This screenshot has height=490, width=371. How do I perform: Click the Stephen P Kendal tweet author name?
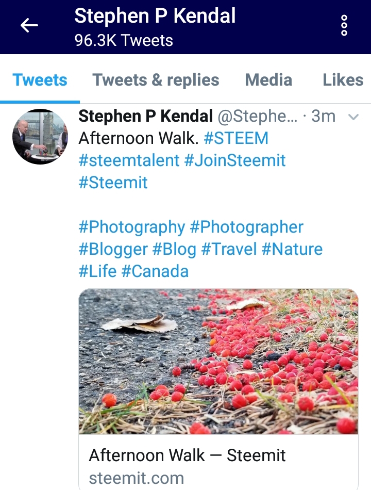tap(145, 116)
